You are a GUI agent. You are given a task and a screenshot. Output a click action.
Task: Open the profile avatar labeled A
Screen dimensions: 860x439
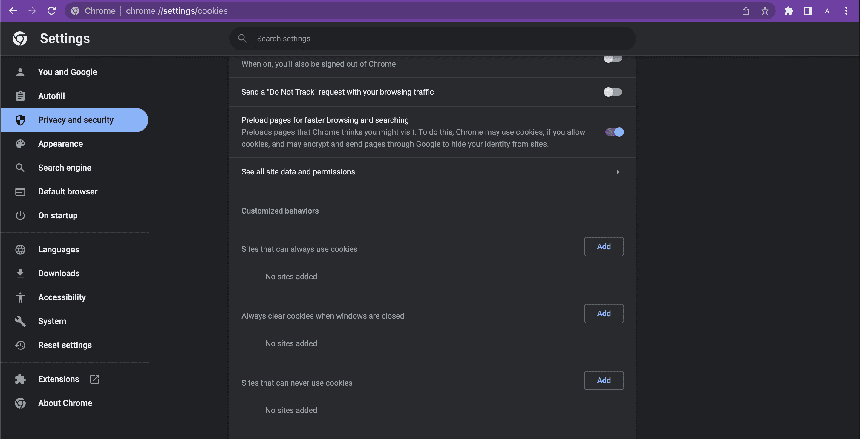click(x=827, y=11)
